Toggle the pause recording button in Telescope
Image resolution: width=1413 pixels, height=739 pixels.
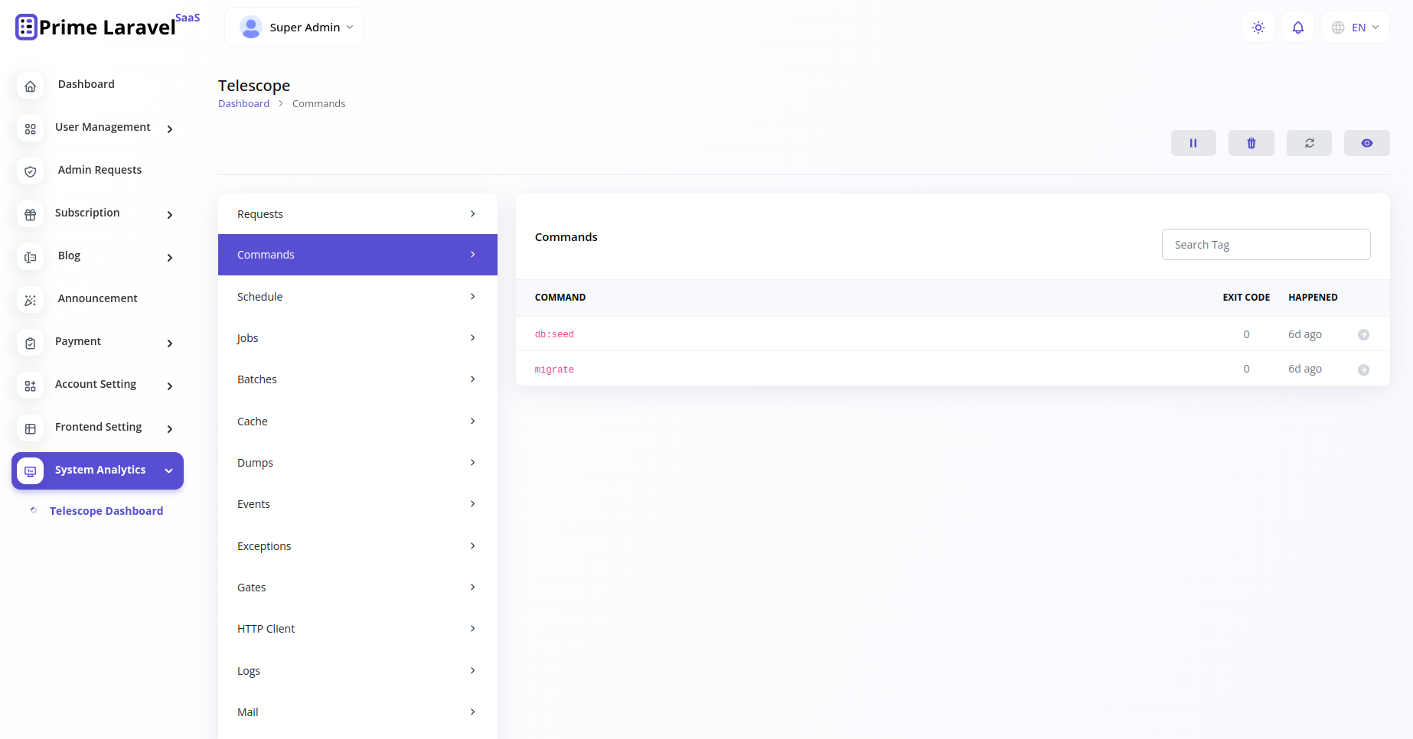point(1193,143)
